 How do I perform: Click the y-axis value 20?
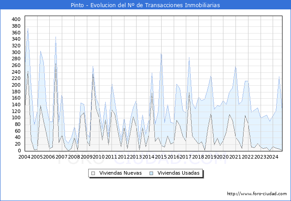17,144
